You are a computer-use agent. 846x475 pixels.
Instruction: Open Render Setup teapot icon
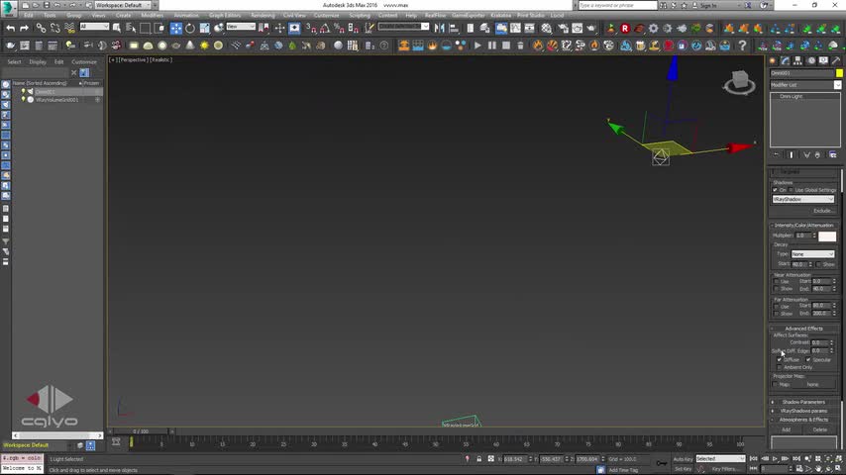[563, 28]
